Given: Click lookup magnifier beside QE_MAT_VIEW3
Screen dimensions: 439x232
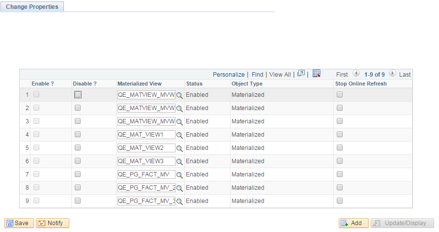Looking at the screenshot, I should pyautogui.click(x=180, y=162).
